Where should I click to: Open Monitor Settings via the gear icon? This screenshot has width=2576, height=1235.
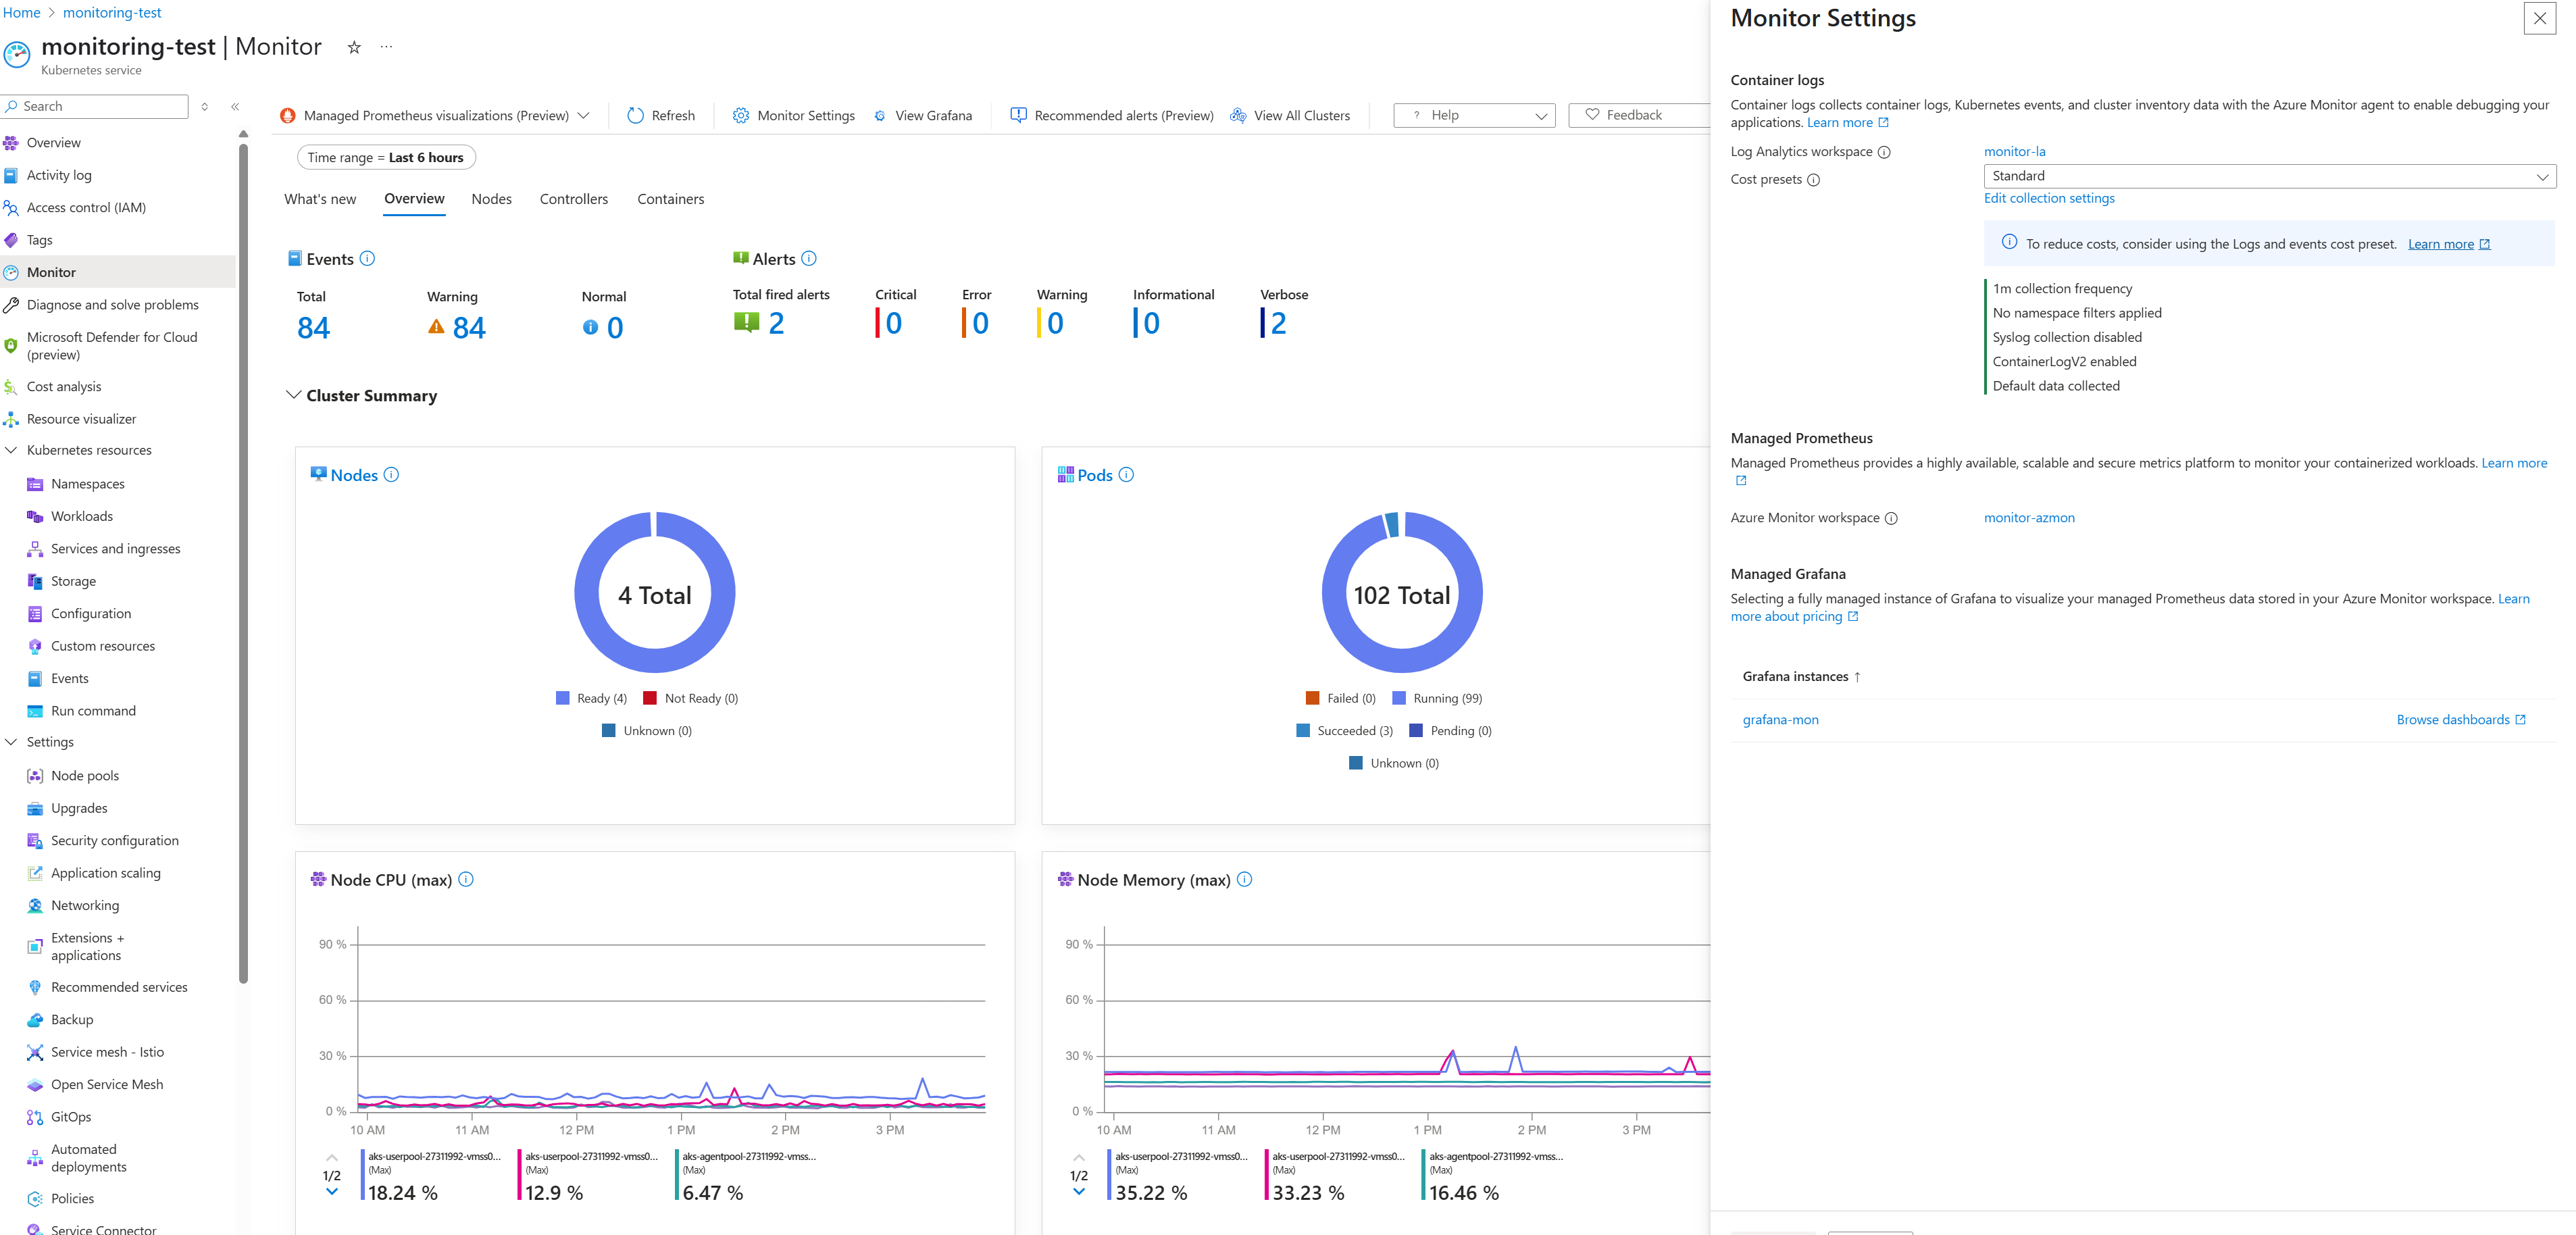740,115
